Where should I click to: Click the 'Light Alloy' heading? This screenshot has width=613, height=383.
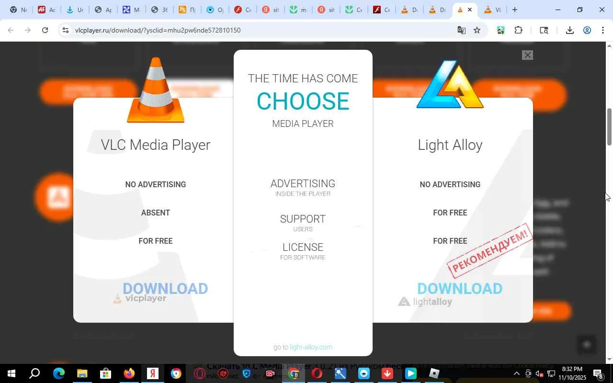click(x=450, y=145)
